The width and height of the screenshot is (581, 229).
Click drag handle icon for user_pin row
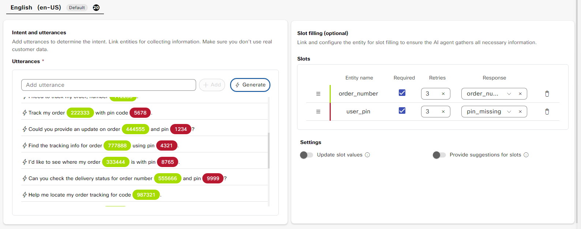pyautogui.click(x=318, y=112)
